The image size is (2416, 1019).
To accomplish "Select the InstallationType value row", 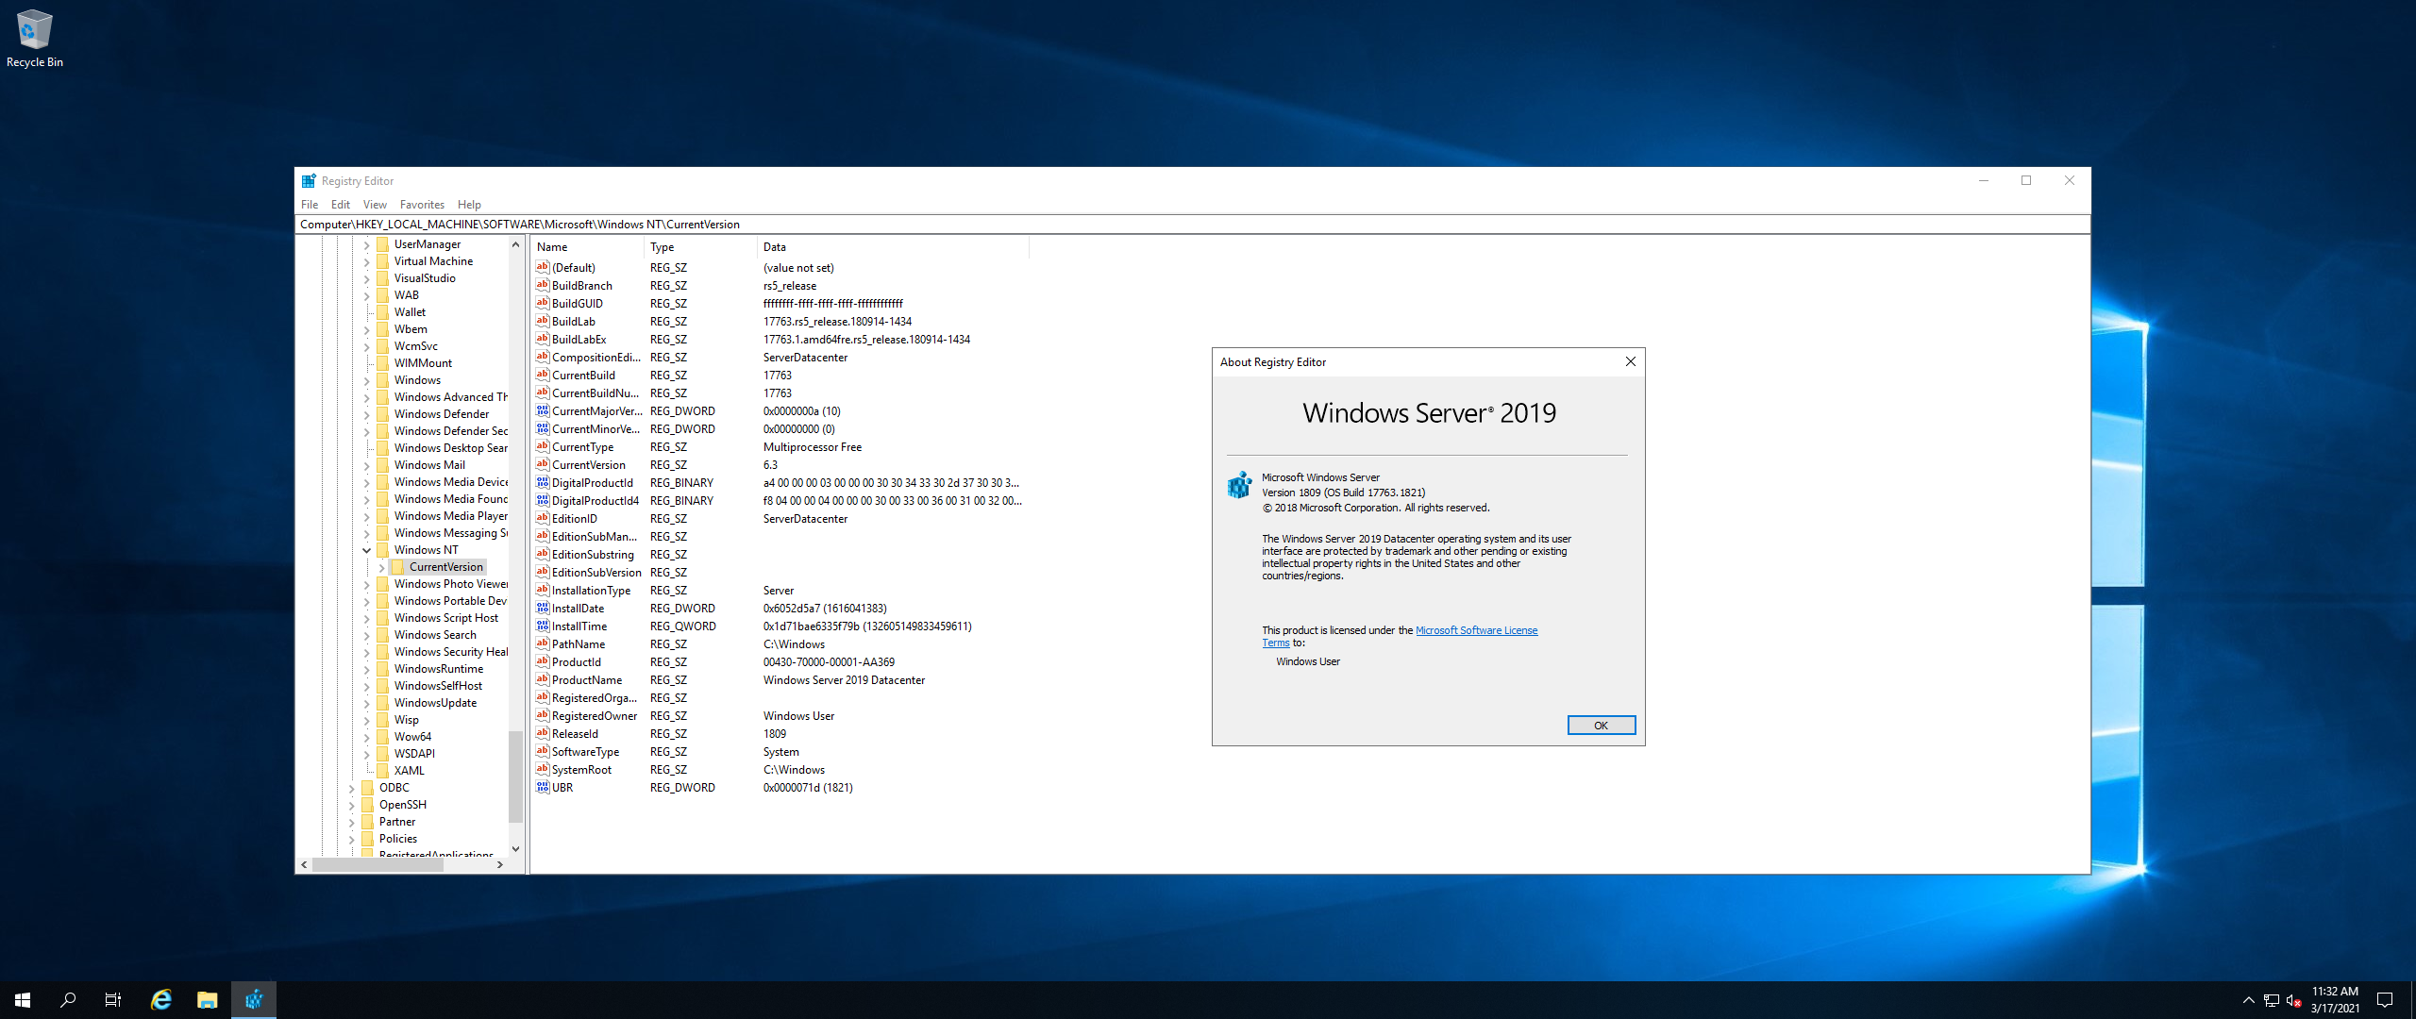I will point(780,590).
